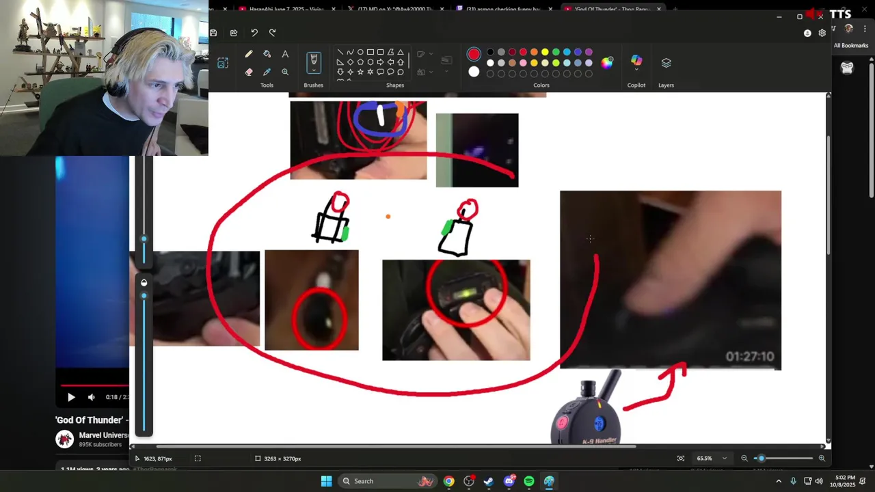Select Color 1 red primary circle
The width and height of the screenshot is (875, 492).
[474, 54]
